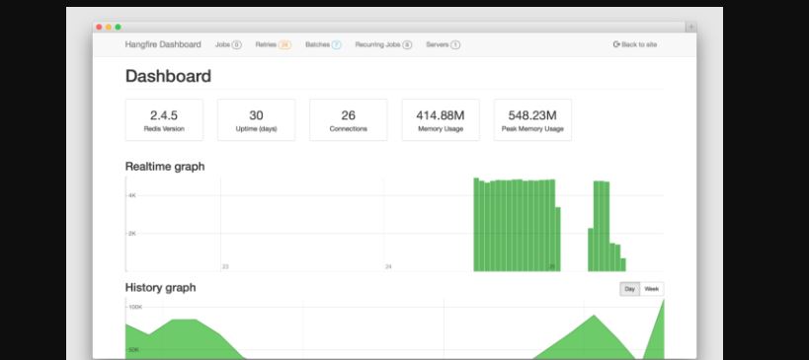Click the Realtime graph heading
The width and height of the screenshot is (809, 360).
pos(165,167)
